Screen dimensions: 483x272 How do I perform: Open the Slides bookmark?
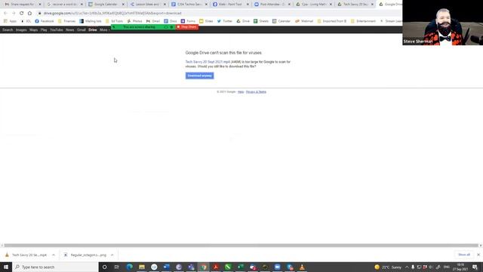point(206,21)
